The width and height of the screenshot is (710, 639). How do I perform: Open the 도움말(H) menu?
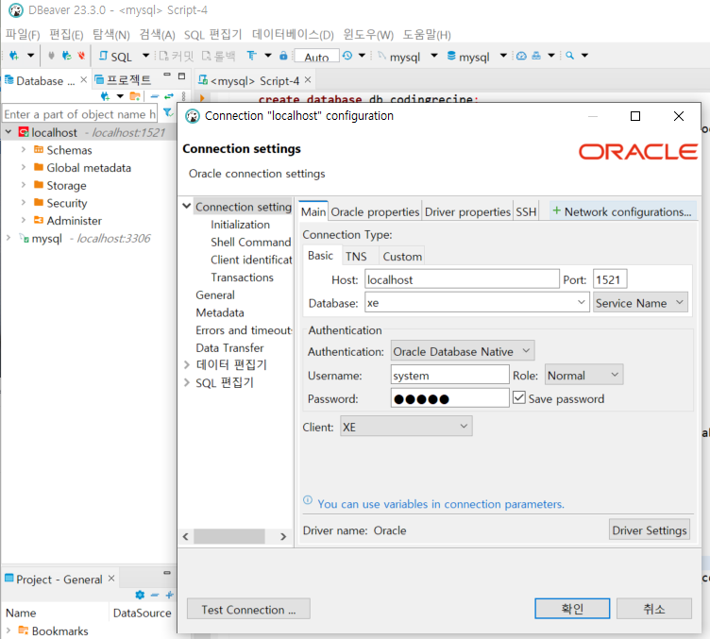click(427, 34)
